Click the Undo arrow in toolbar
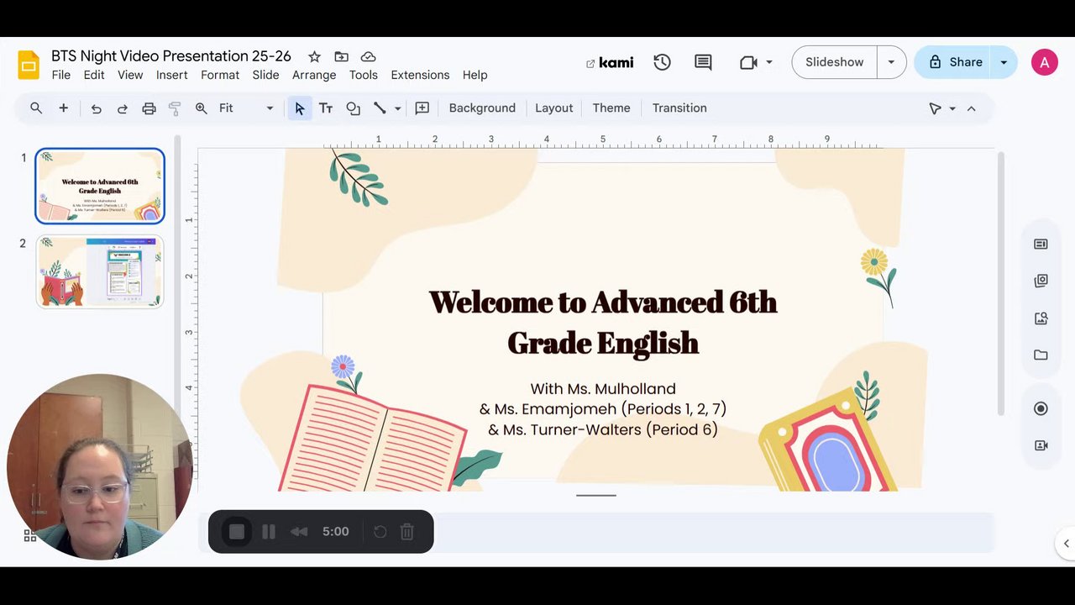The width and height of the screenshot is (1075, 605). (97, 108)
